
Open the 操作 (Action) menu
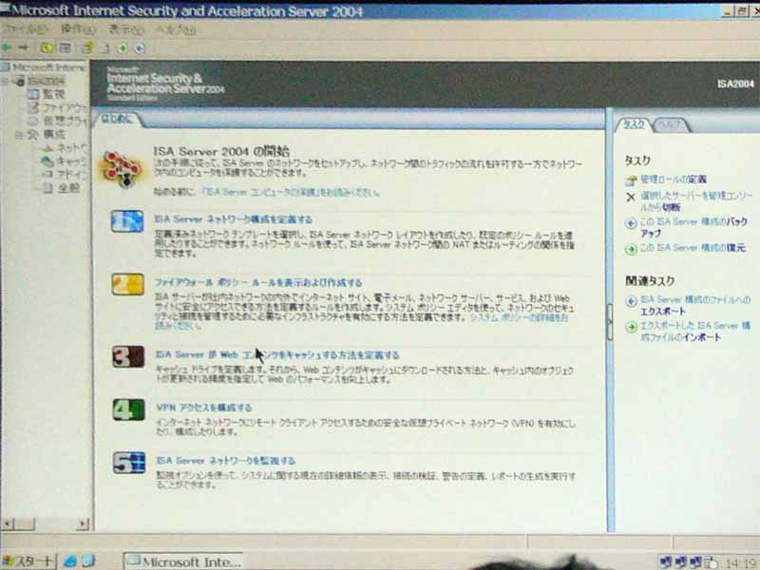(x=78, y=29)
